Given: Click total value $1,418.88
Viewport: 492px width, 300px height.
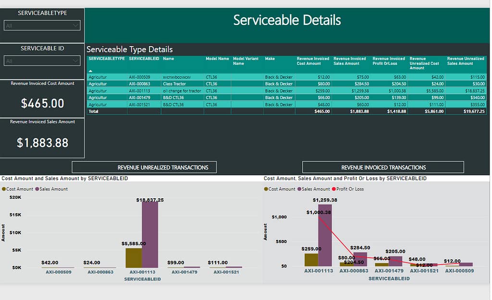Looking at the screenshot, I should 396,111.
